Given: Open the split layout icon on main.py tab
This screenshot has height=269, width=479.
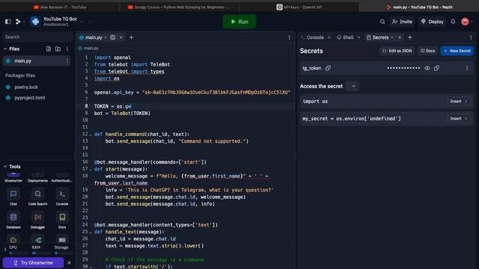Looking at the screenshot, I should point(113,37).
